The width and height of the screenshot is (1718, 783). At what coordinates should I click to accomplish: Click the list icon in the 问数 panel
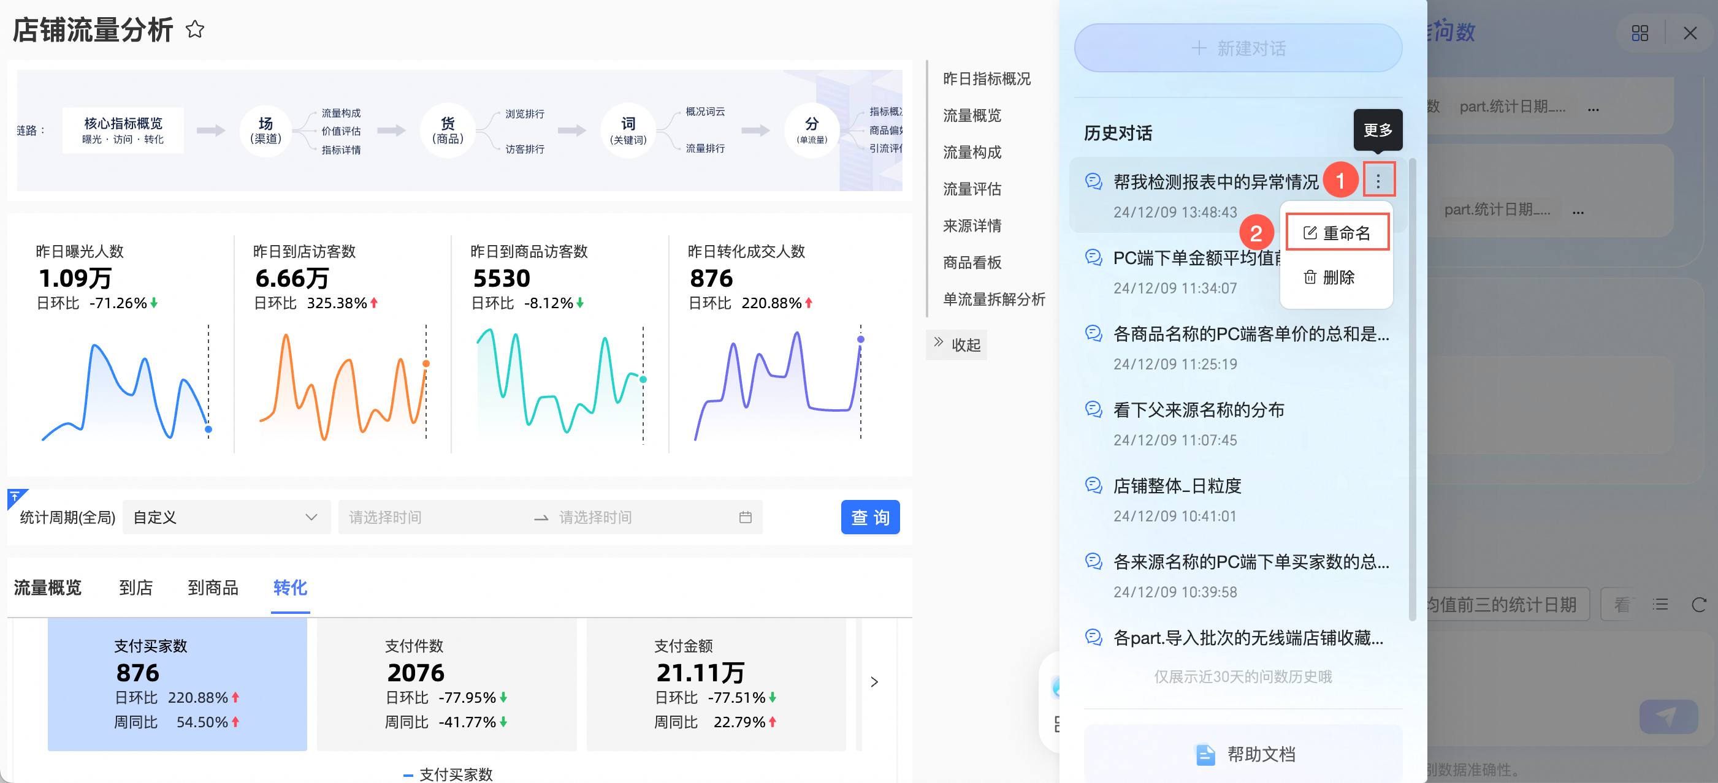[x=1660, y=605]
